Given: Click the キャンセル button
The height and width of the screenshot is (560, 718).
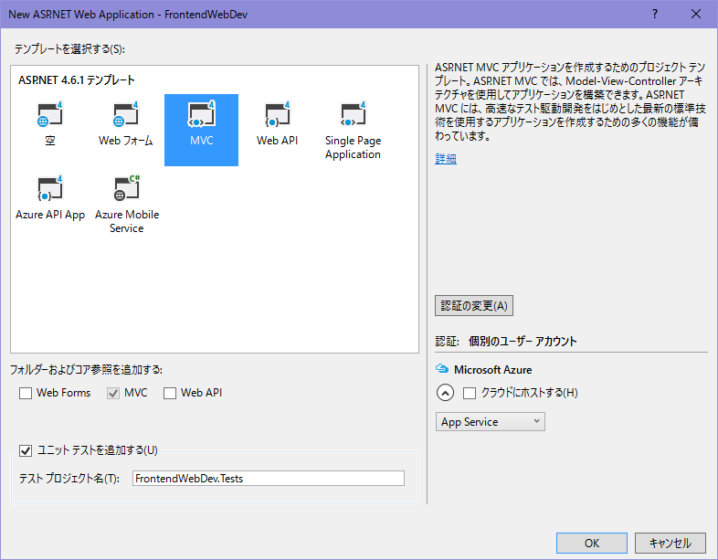Looking at the screenshot, I should point(670,543).
